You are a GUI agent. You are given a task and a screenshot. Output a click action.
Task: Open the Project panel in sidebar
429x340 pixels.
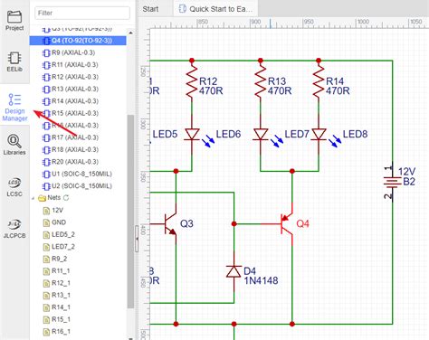pos(14,21)
